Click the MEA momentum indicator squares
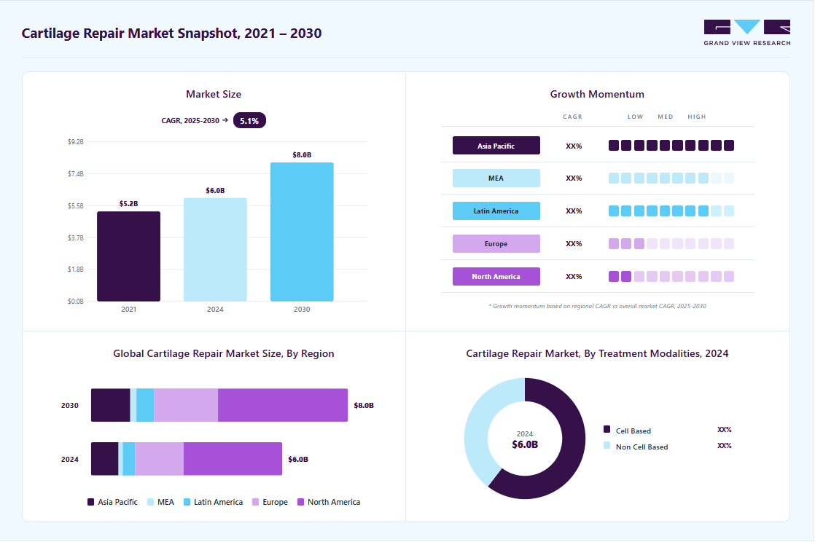The image size is (815, 542). pyautogui.click(x=671, y=178)
